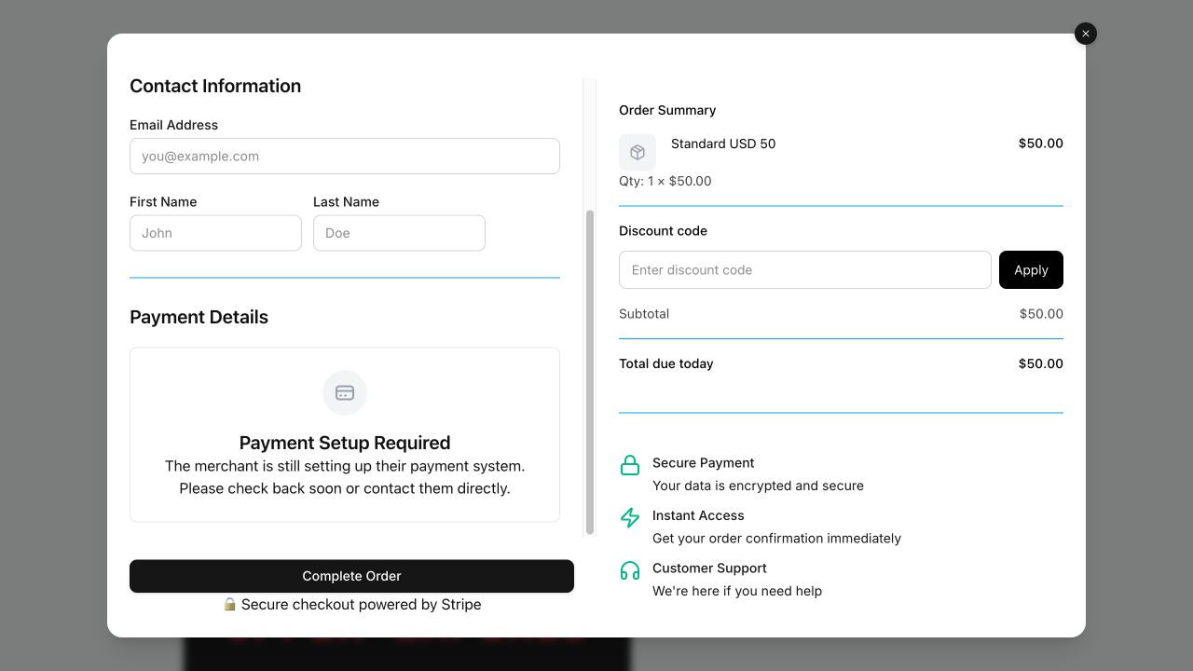Image resolution: width=1193 pixels, height=671 pixels.
Task: Click the Order Summary heading
Action: (x=667, y=110)
